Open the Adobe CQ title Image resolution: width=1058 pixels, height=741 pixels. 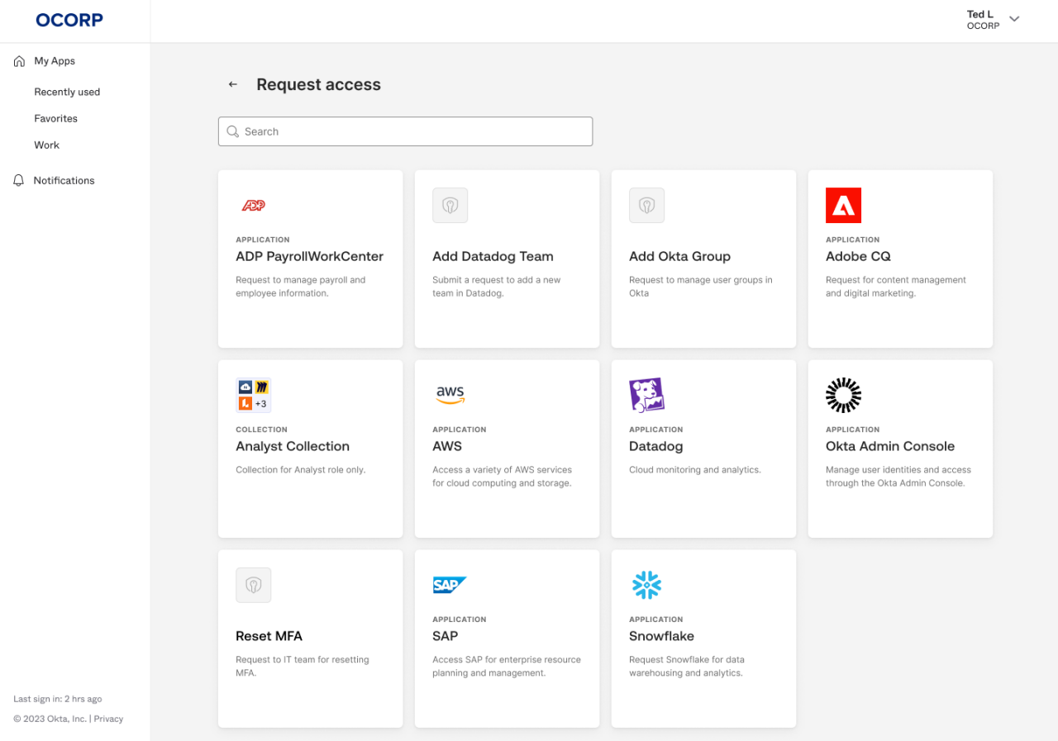pos(858,256)
